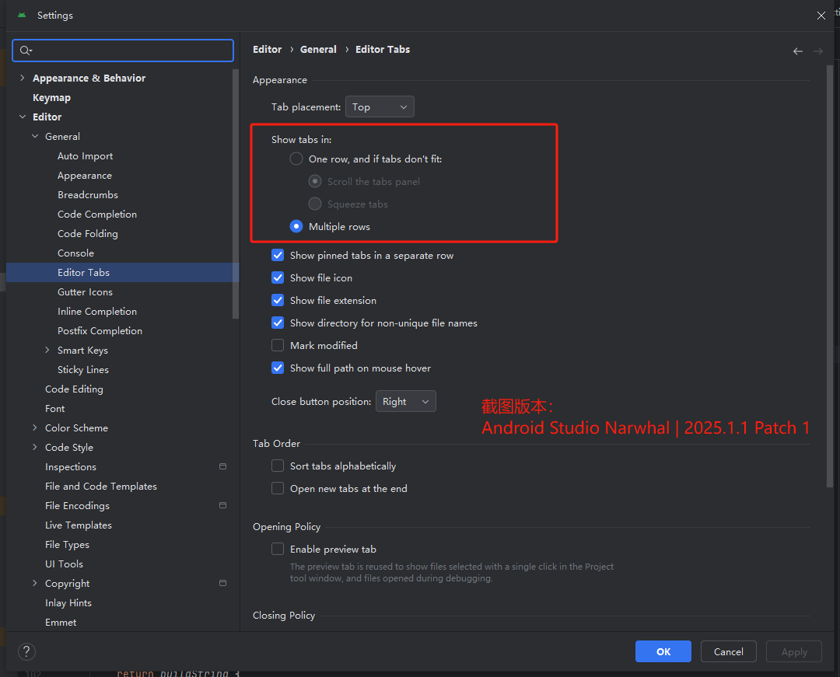The width and height of the screenshot is (840, 677).
Task: Open Postfix Completion settings
Action: [100, 331]
